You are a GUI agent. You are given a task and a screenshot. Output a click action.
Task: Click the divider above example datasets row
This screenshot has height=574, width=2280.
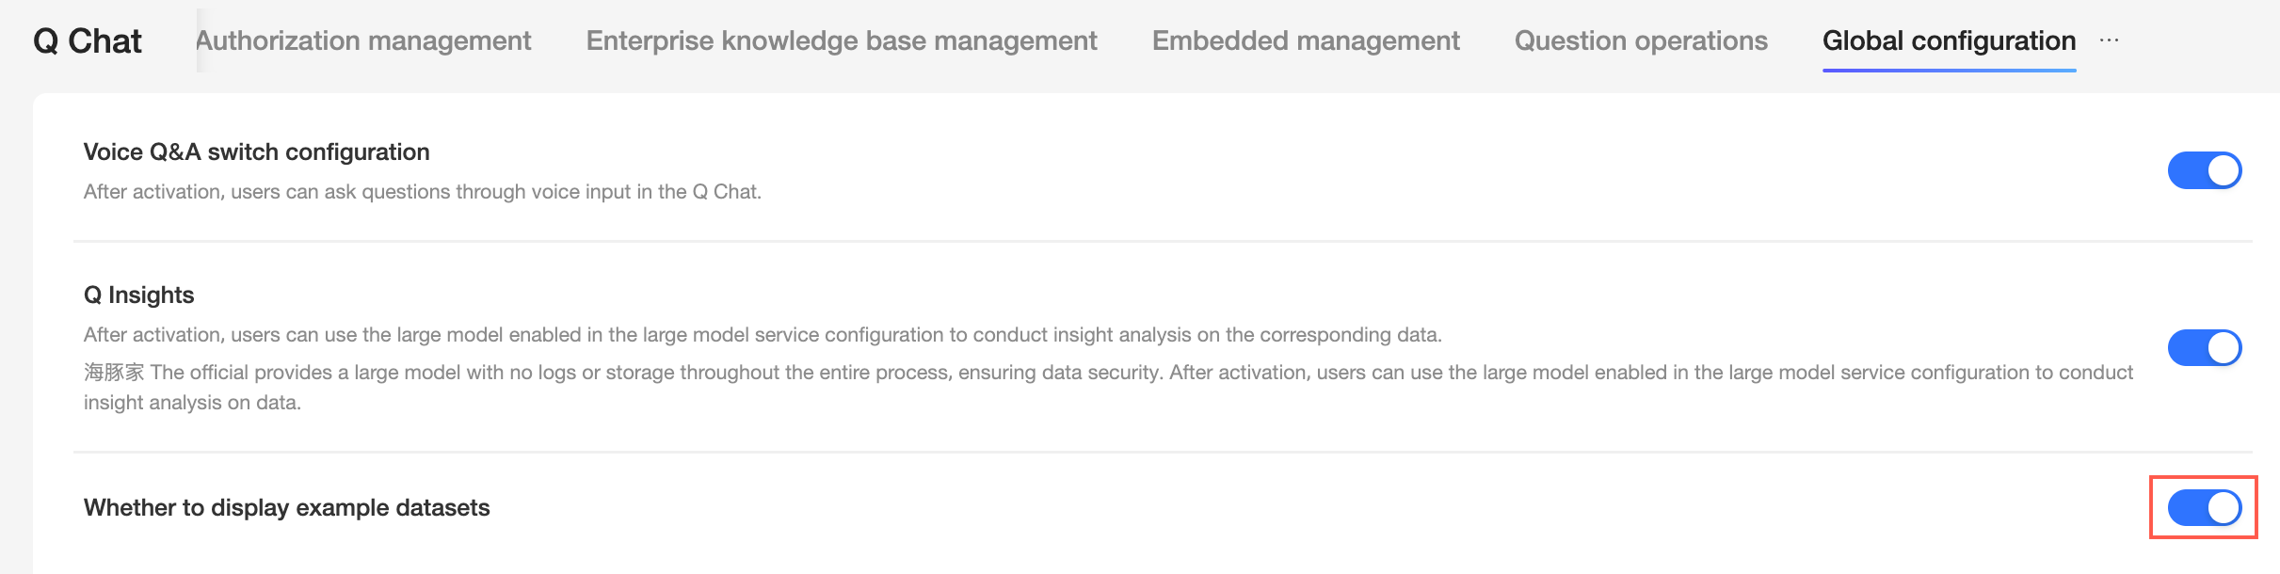pyautogui.click(x=1163, y=453)
